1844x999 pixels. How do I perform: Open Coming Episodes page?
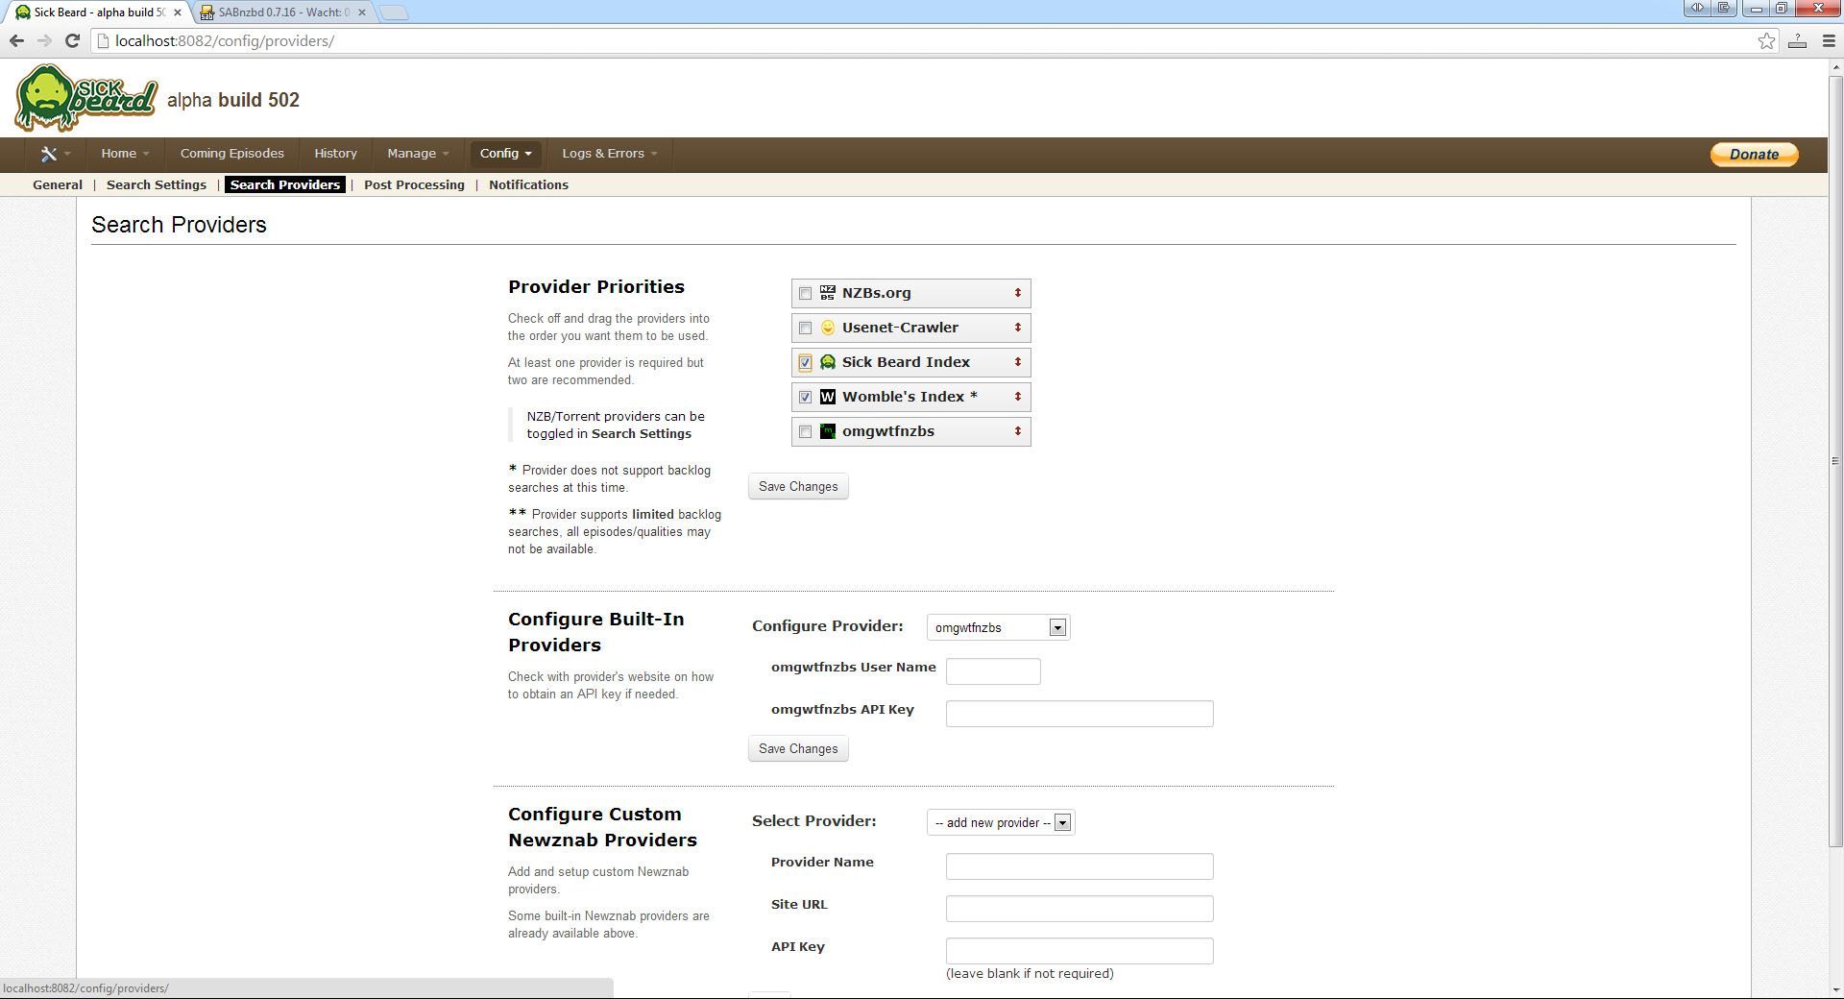(x=231, y=154)
